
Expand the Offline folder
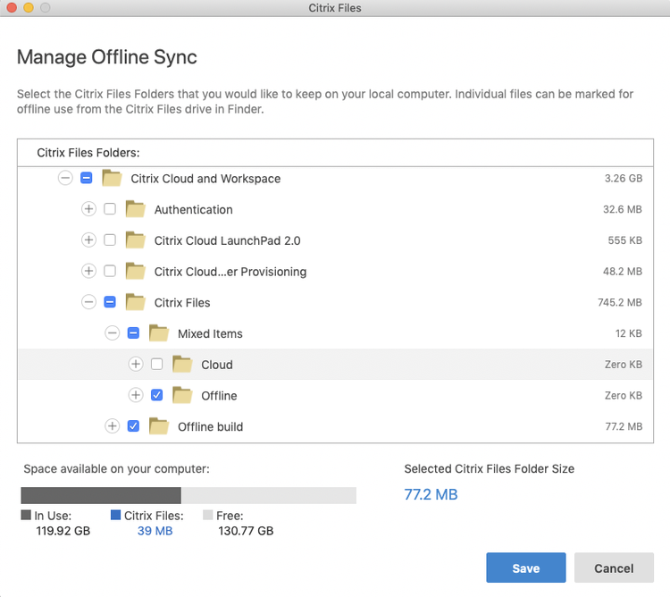click(136, 395)
